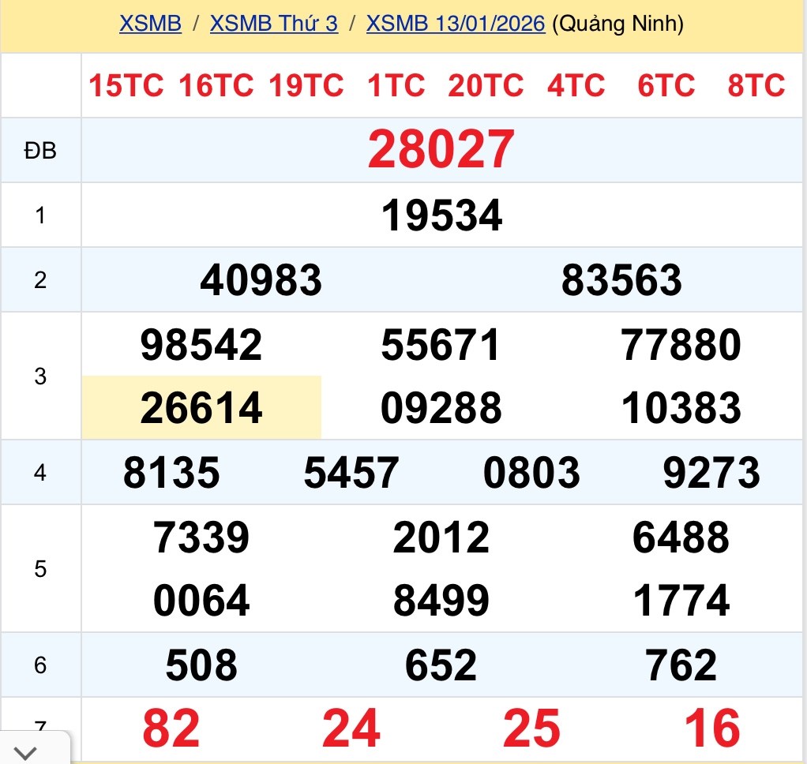Select second prize number 40983

pos(261,280)
